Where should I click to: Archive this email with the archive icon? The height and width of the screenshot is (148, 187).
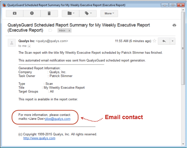click(x=15, y=13)
